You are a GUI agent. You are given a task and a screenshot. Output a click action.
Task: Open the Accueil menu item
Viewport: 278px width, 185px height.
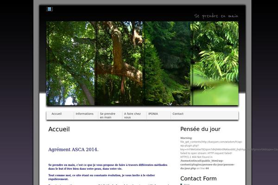[x=57, y=114]
